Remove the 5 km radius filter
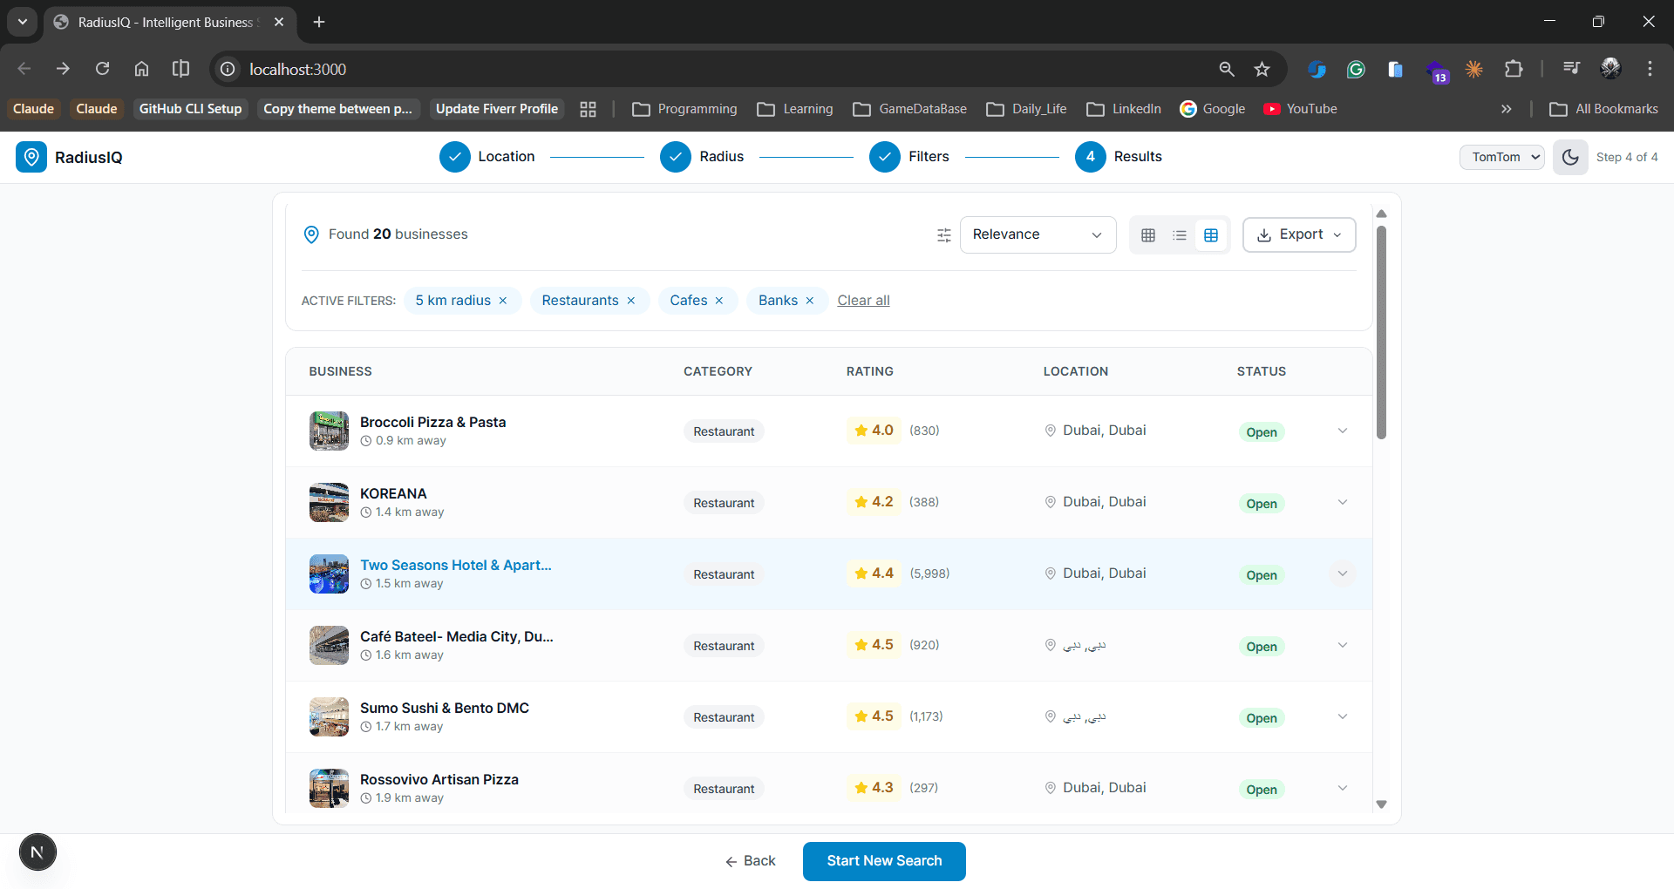This screenshot has height=889, width=1674. 503,301
